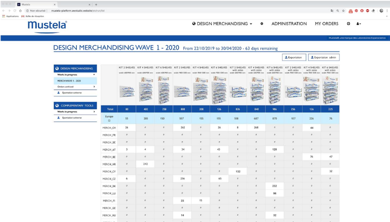Click the Non sécurisé site info indicator

click(36, 11)
